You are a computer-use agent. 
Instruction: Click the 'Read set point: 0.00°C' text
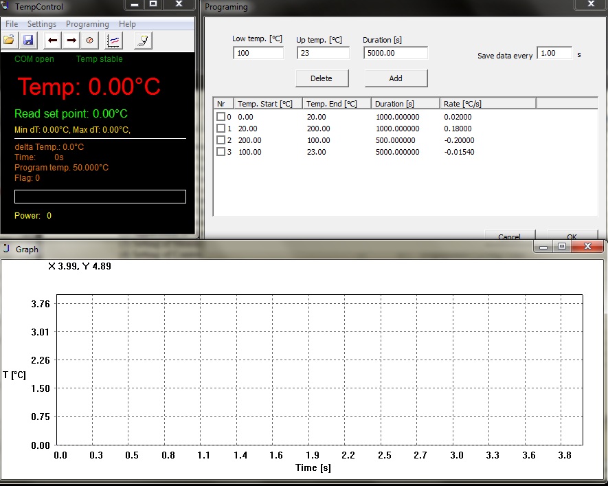click(x=71, y=113)
